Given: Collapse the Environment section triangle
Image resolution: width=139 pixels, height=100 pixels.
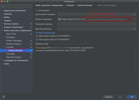Looking at the screenshot, I should click(37, 10).
